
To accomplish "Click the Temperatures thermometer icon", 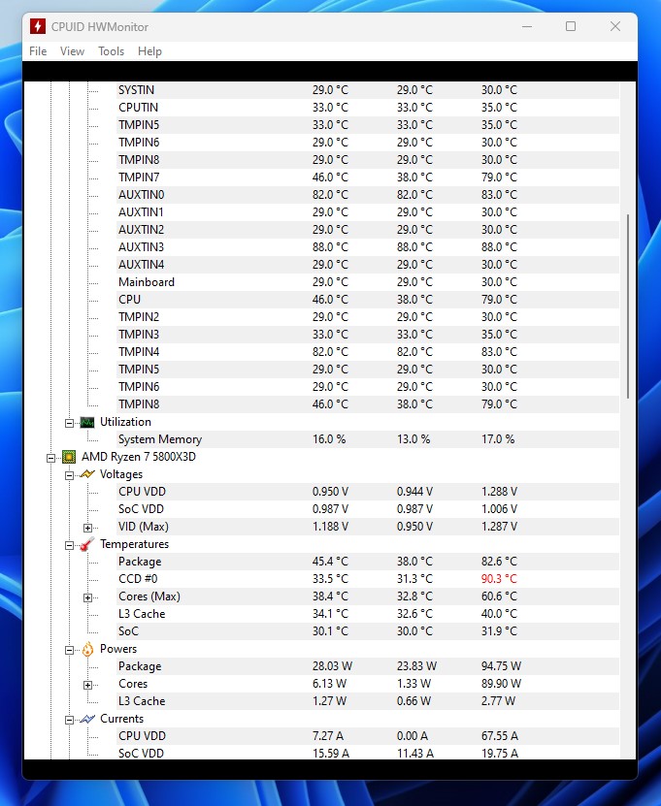I will click(x=87, y=544).
